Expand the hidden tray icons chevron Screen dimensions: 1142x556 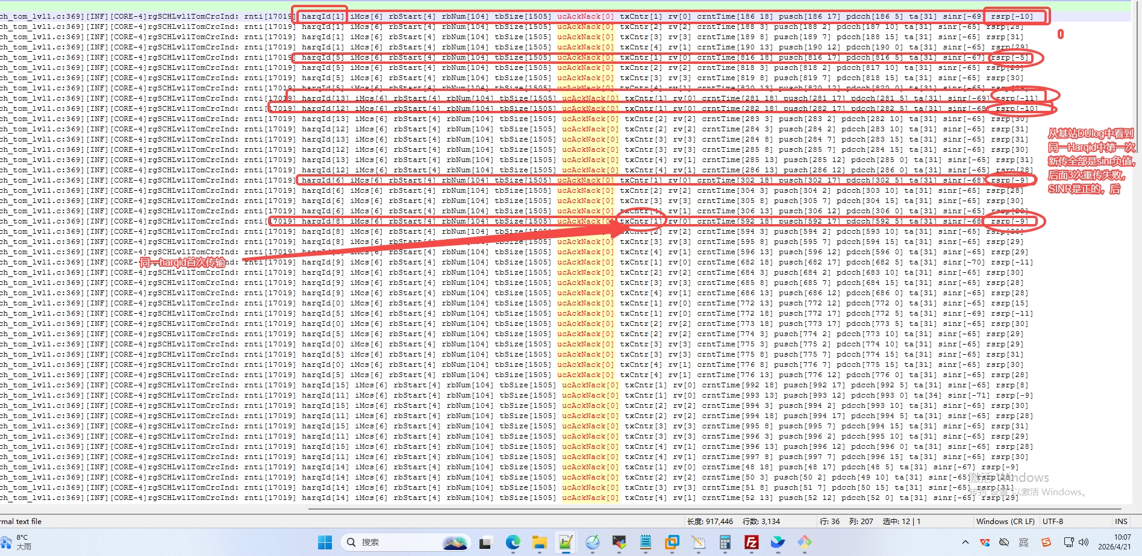(966, 542)
